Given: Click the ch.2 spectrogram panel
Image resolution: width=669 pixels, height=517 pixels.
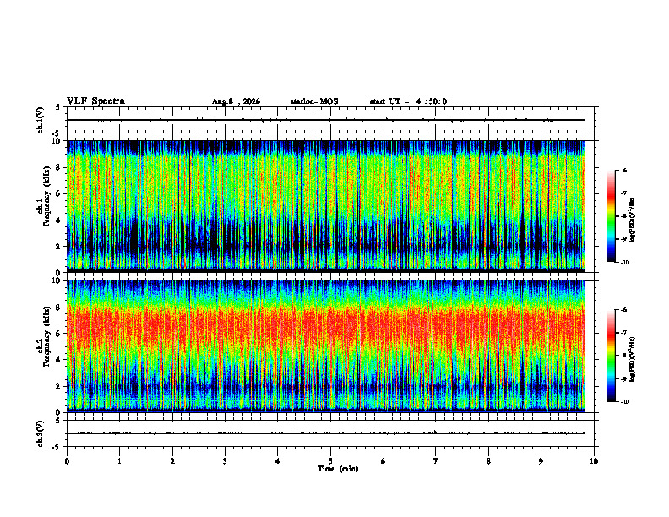Looking at the screenshot, I should (x=326, y=346).
